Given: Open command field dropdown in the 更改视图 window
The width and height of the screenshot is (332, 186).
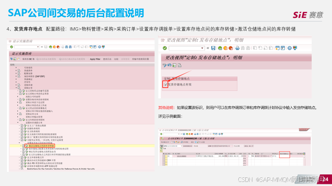Looking at the screenshot, I should tap(202, 48).
